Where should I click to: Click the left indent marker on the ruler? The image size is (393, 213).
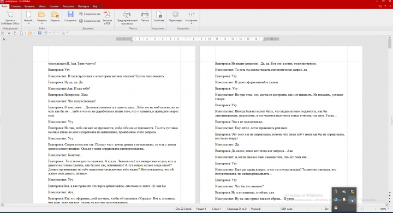(x=132, y=40)
